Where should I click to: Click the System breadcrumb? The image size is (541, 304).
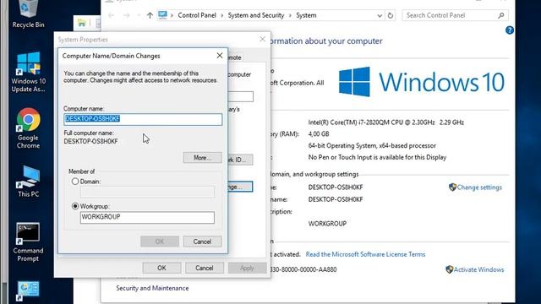pyautogui.click(x=306, y=15)
